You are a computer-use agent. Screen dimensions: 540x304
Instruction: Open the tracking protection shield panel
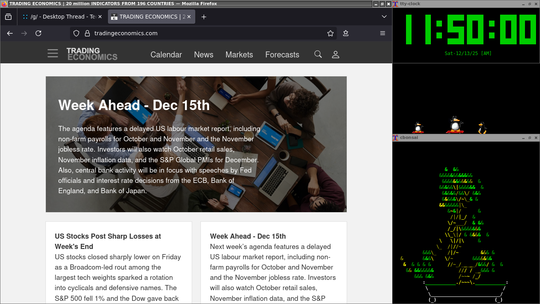[x=77, y=33]
